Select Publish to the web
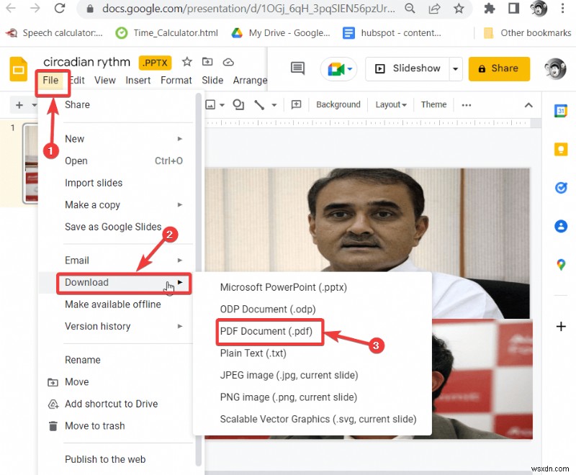The height and width of the screenshot is (475, 576). click(x=105, y=459)
